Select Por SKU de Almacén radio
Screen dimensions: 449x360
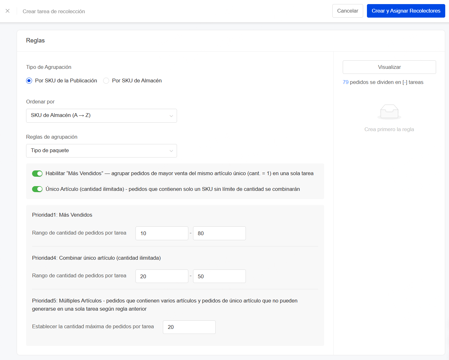coord(106,81)
